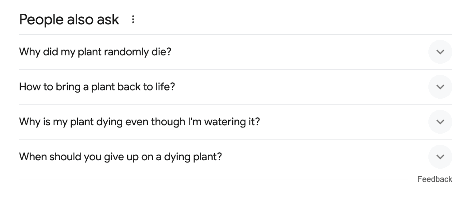The height and width of the screenshot is (201, 474).
Task: Click the chevron for 'How to bring a plant back to life?'
Action: click(x=440, y=87)
